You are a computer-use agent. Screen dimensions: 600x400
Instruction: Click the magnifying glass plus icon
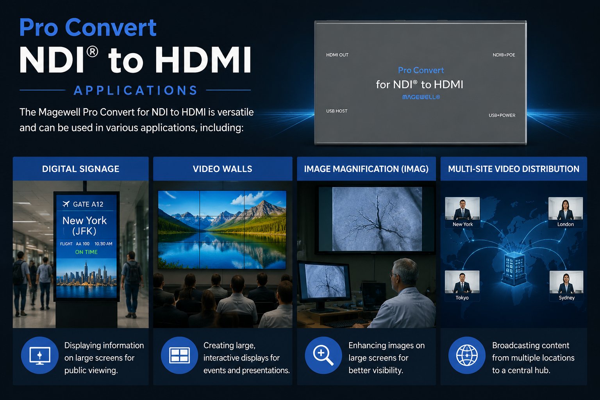point(323,355)
